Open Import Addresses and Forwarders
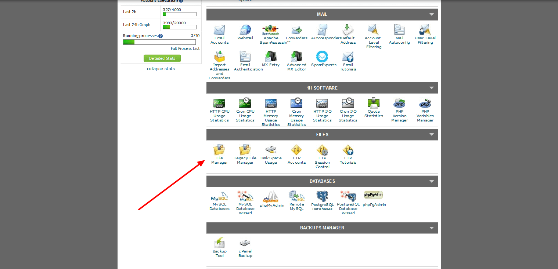 point(219,66)
